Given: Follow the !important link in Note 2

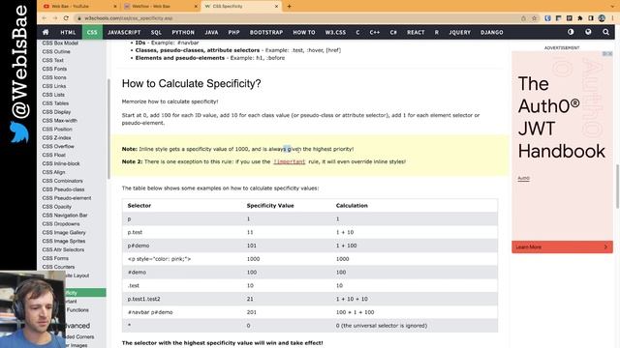Looking at the screenshot, I should pos(290,161).
